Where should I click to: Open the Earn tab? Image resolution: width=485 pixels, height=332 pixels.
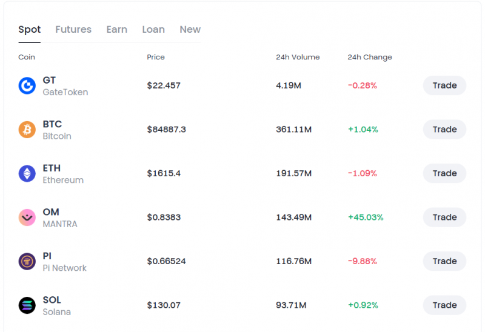coord(117,29)
